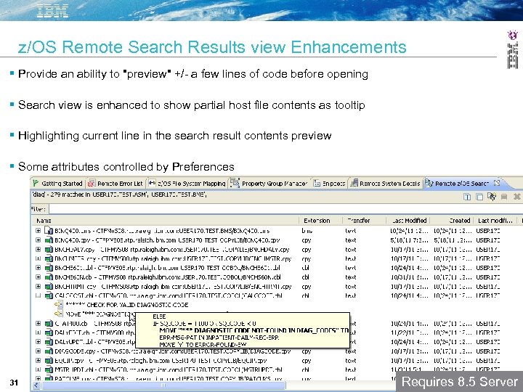Click the file icon of DALYUPDT.cbl
The height and width of the screenshot is (392, 523).
click(x=49, y=342)
